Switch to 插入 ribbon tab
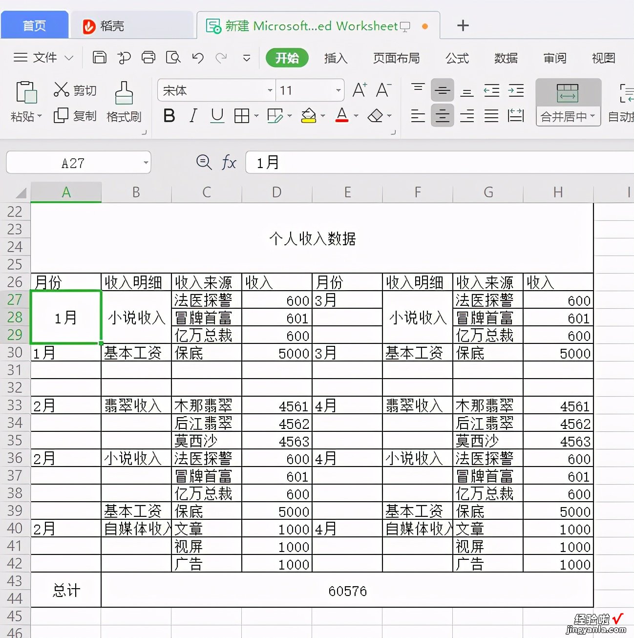This screenshot has height=638, width=634. [336, 58]
